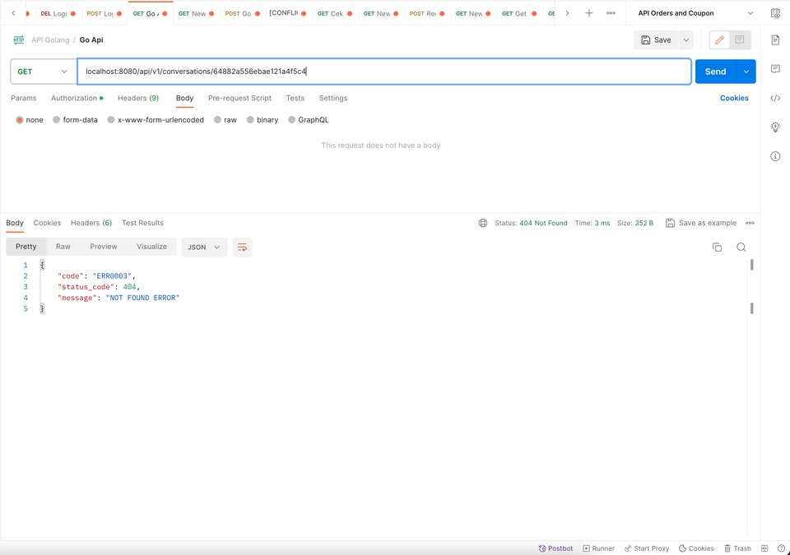Click into the request URL field

(x=384, y=72)
